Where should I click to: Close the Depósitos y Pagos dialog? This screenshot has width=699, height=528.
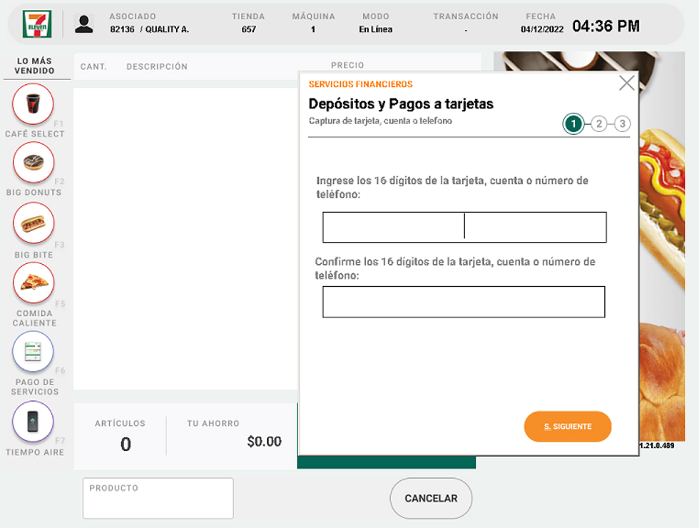tap(626, 83)
